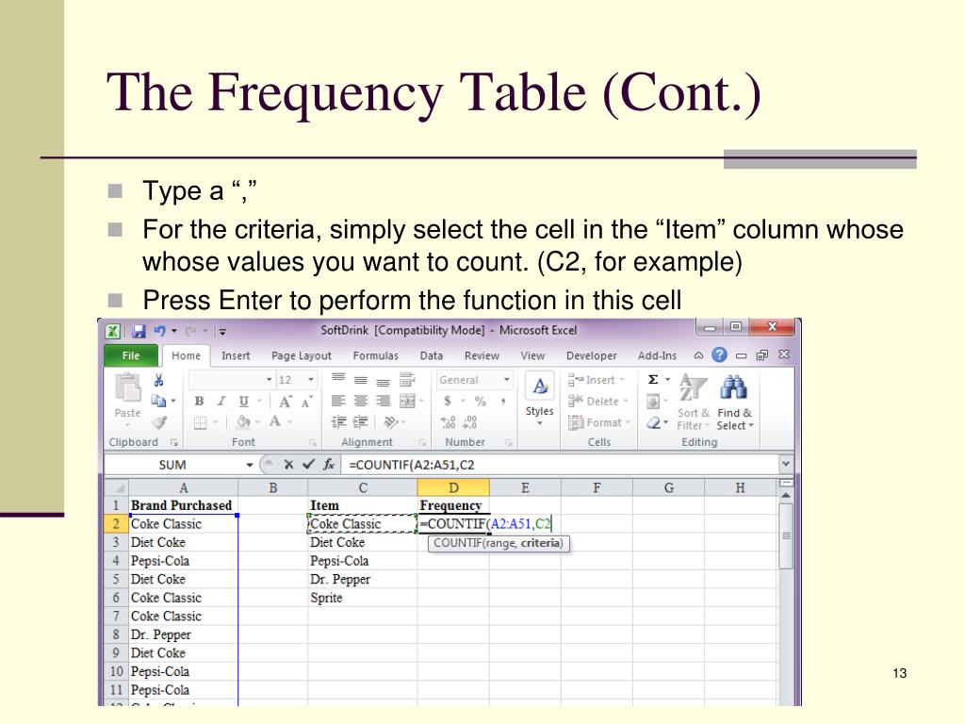
Task: Open the General number format dropdown
Action: pos(506,380)
